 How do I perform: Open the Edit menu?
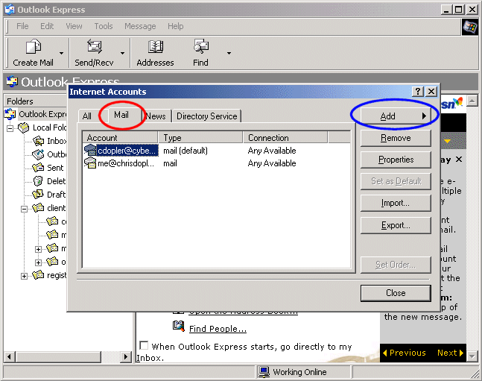click(47, 26)
